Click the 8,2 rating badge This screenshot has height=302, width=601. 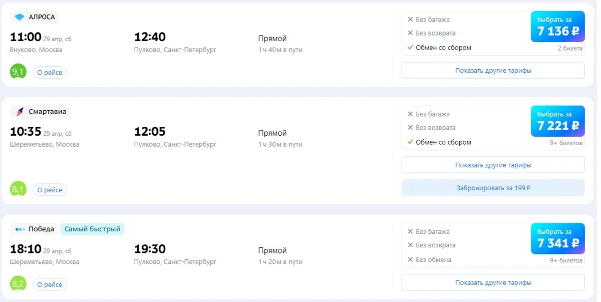[18, 284]
